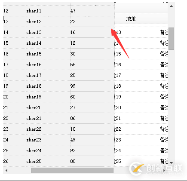The width and height of the screenshot is (187, 181).
Task: Click row number 19 beside shen18
Action: point(6,86)
